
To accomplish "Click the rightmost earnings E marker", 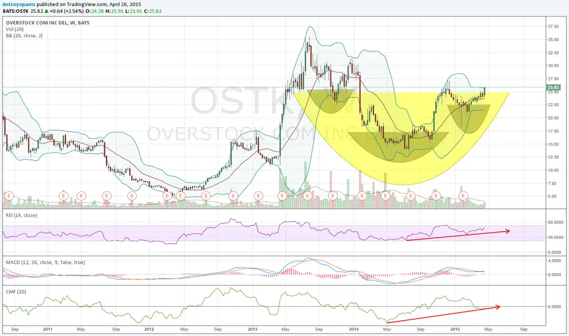I will click(463, 195).
